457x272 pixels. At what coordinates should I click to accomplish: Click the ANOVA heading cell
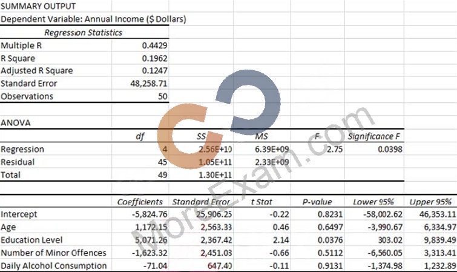point(16,123)
